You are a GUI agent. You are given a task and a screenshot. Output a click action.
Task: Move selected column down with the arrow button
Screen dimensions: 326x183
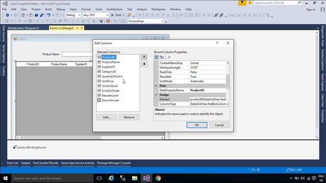pyautogui.click(x=144, y=64)
